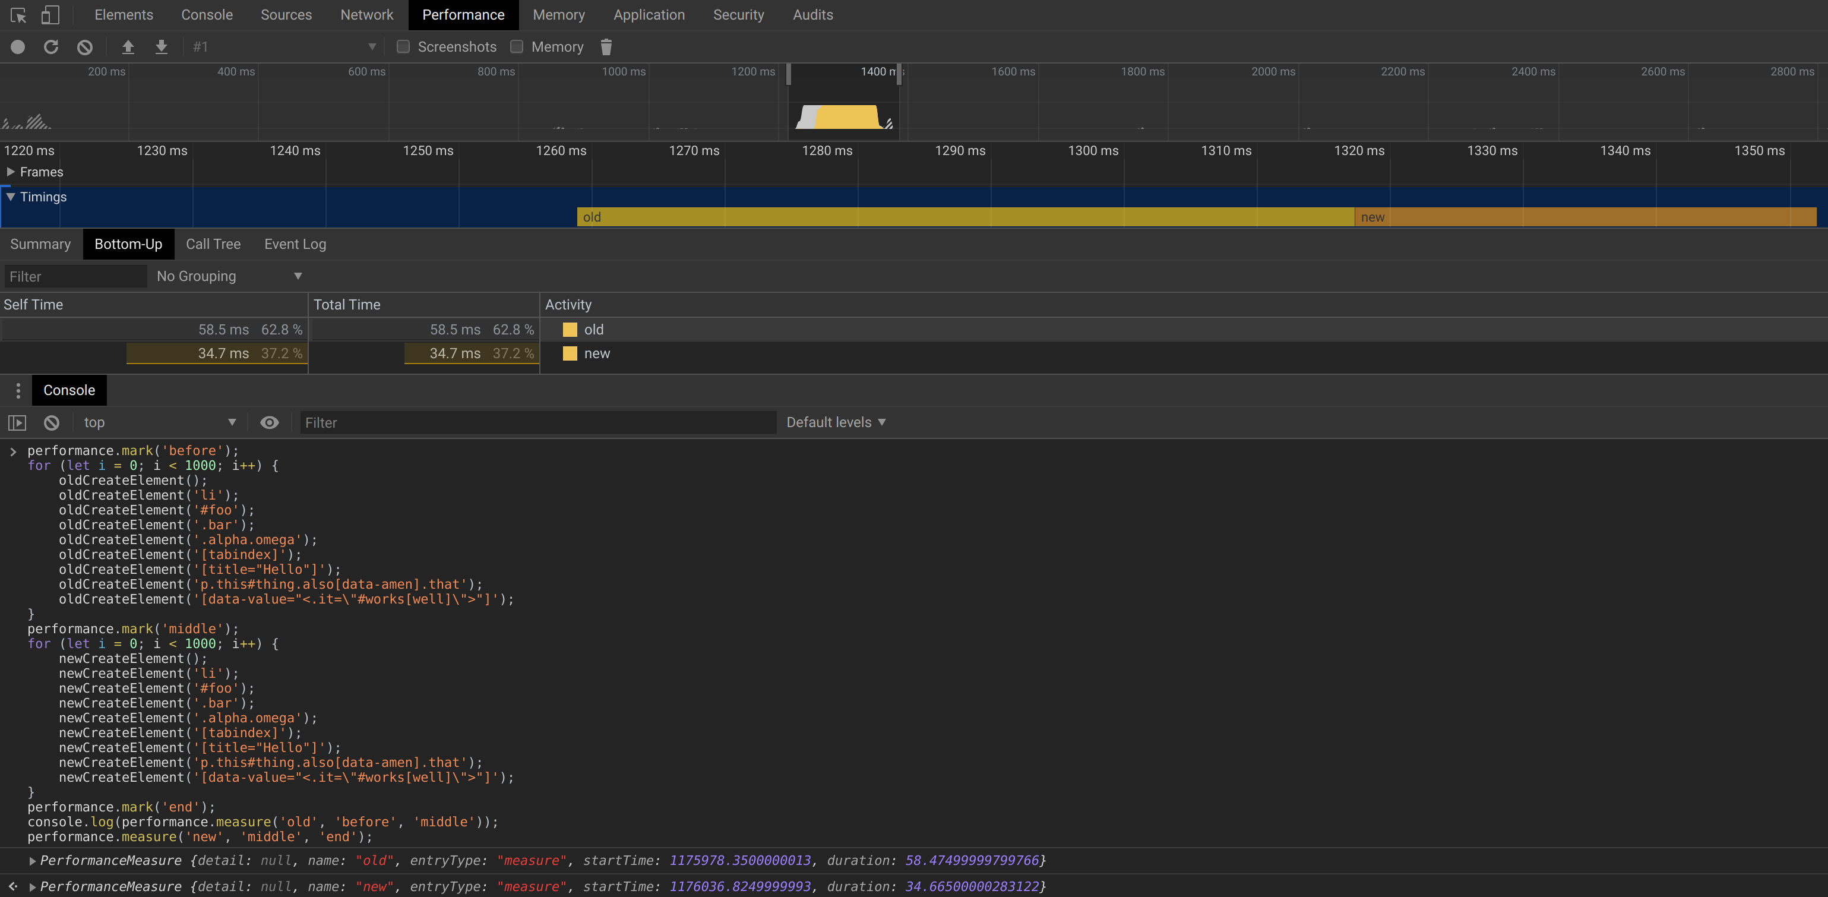Click the yellow swatch next to 'new'

click(569, 353)
